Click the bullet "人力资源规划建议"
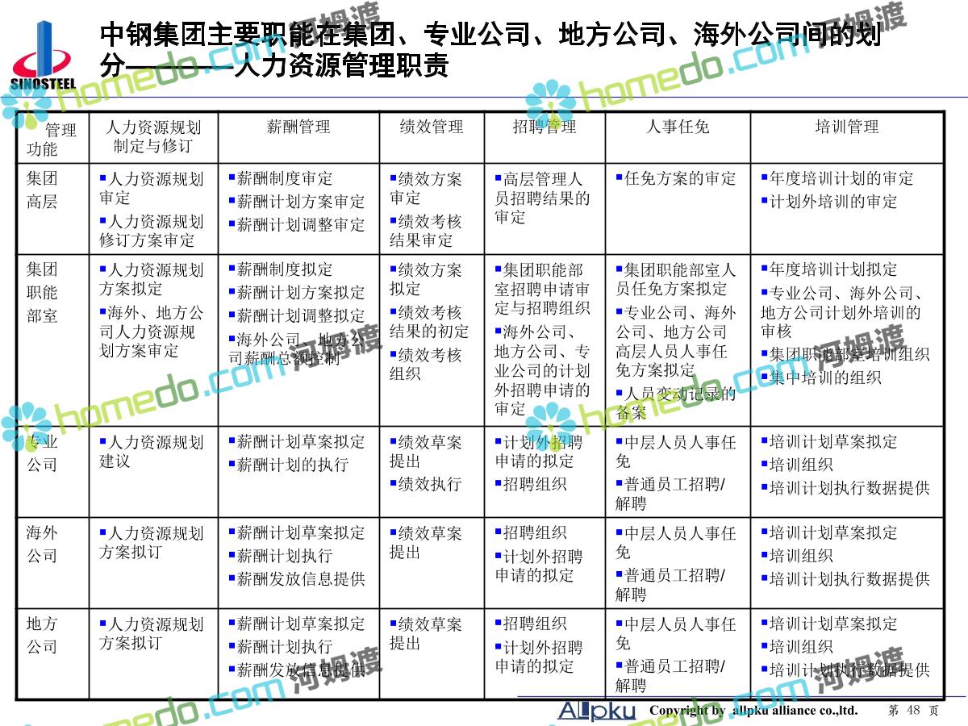The image size is (968, 726). (x=152, y=452)
